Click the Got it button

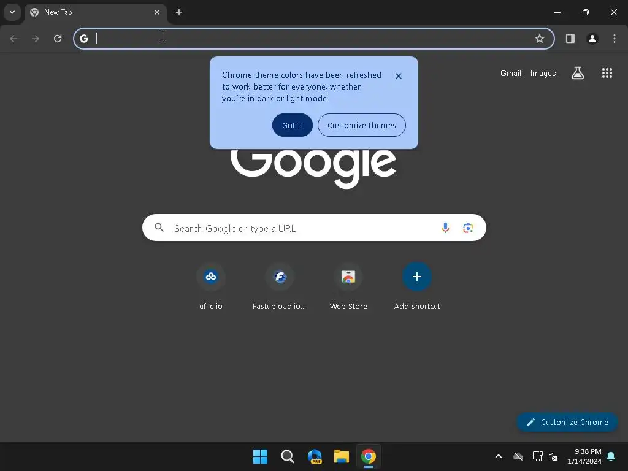(293, 125)
